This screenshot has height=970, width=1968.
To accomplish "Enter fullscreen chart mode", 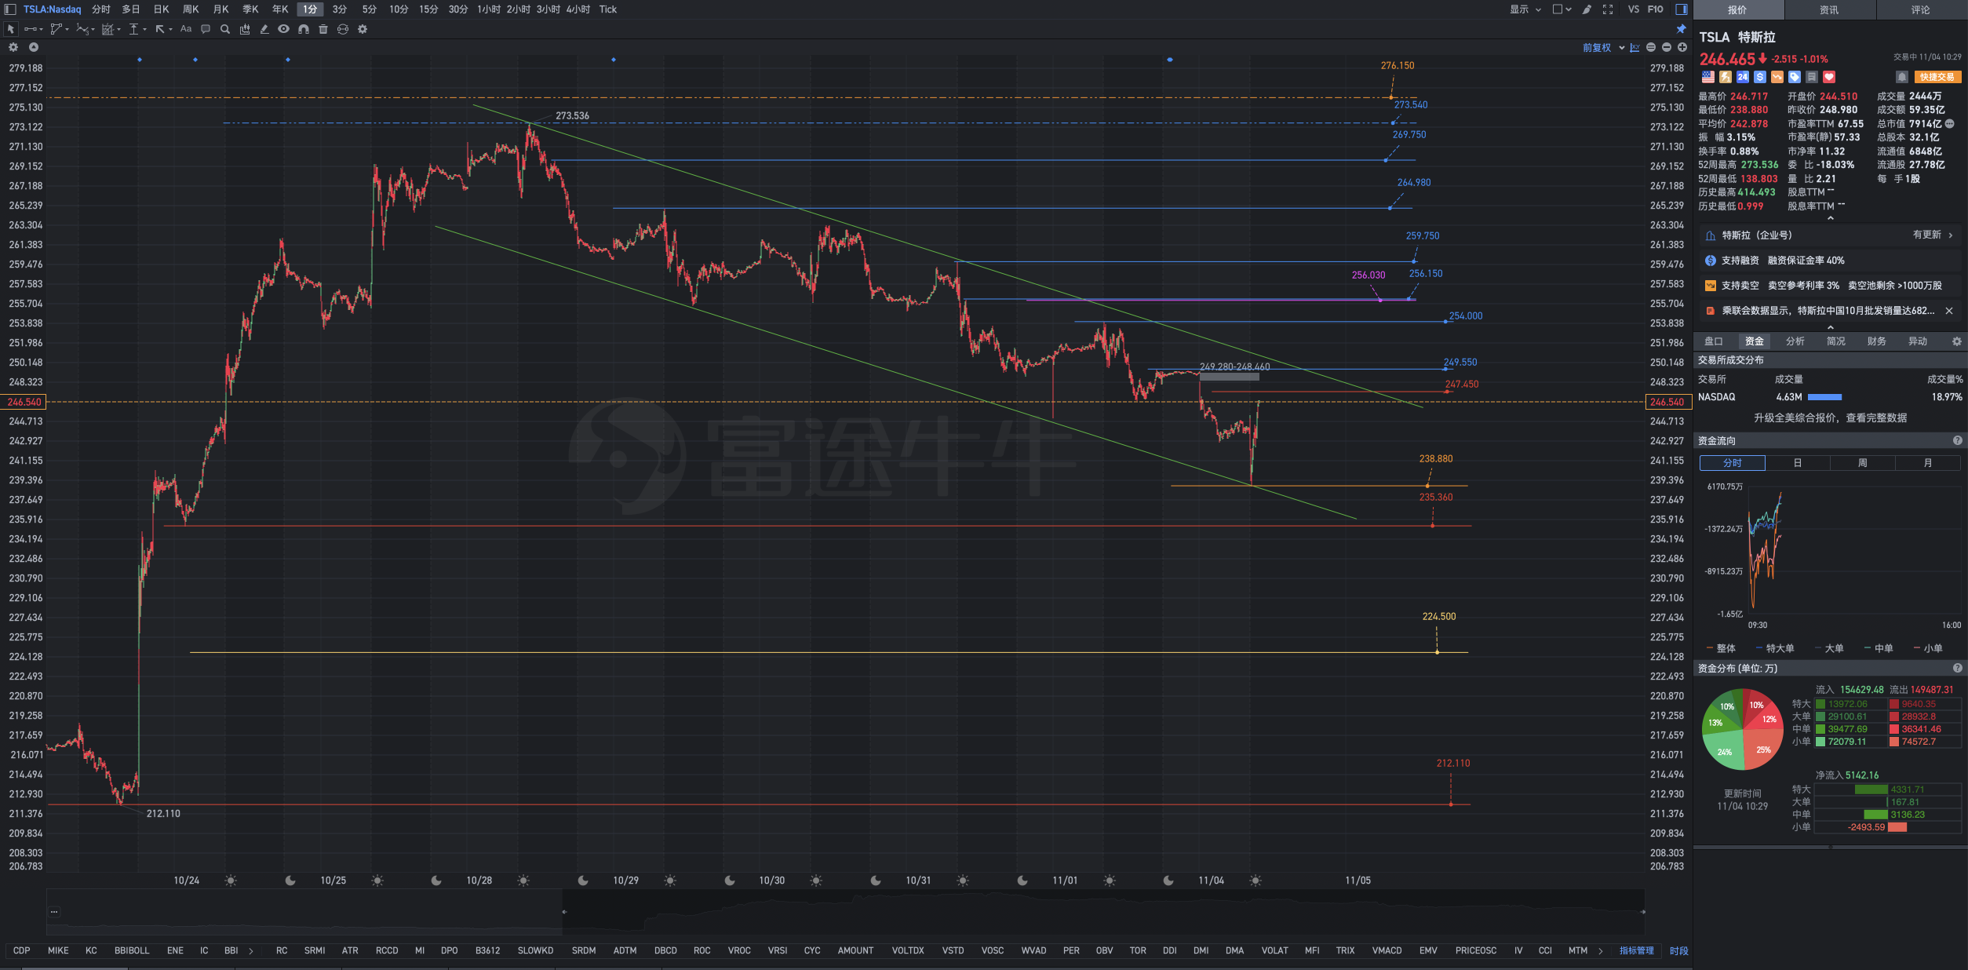I will (x=1608, y=9).
